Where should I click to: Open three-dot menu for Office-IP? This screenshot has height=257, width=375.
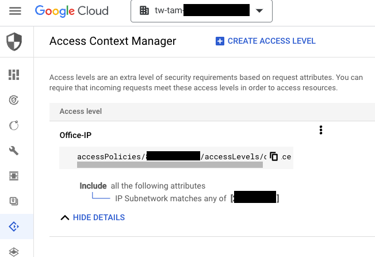(x=321, y=131)
